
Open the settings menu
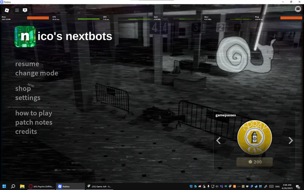click(28, 98)
